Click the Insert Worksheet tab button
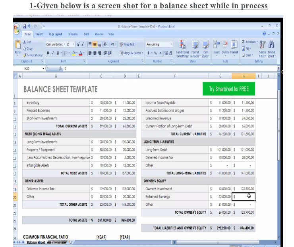This screenshot has height=247, width=294. pyautogui.click(x=70, y=243)
